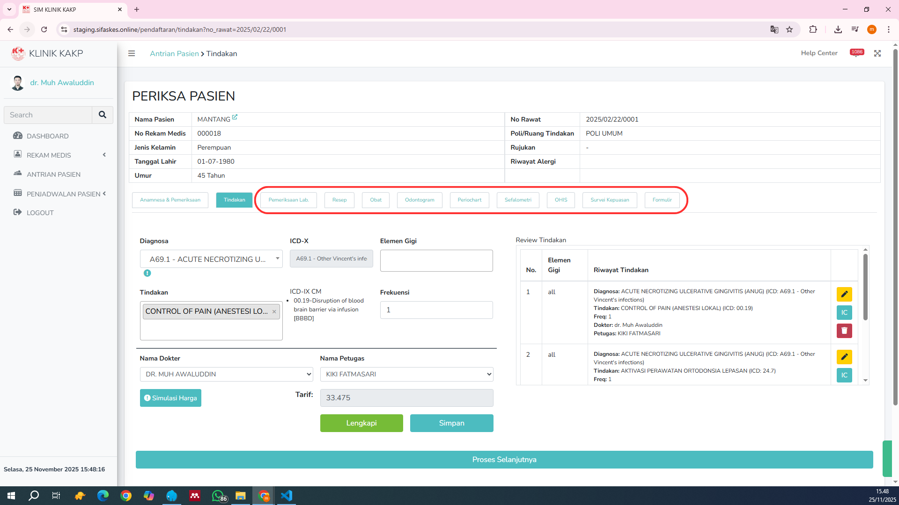Click the green Lengkapi button

pos(361,423)
